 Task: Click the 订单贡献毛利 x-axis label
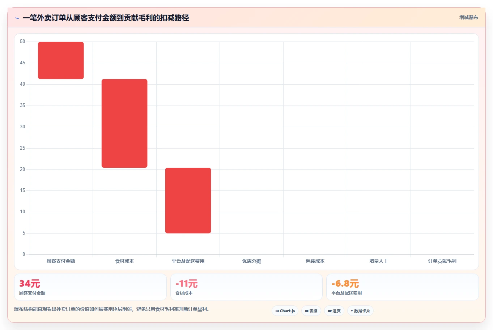click(442, 261)
